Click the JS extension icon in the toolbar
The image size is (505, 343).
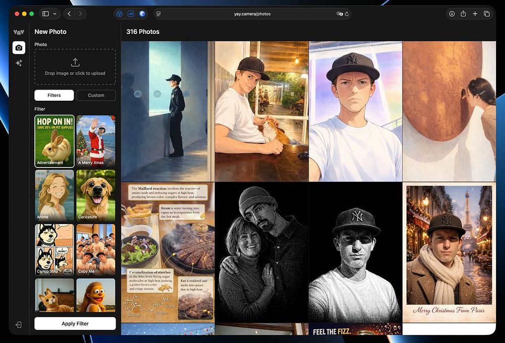pos(131,14)
